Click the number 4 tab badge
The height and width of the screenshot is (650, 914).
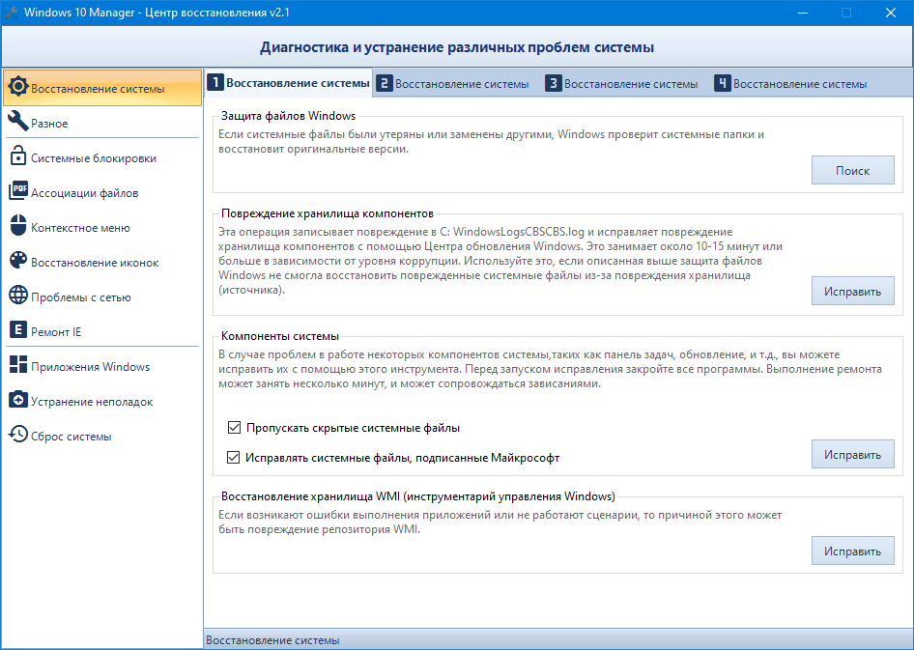coord(723,83)
